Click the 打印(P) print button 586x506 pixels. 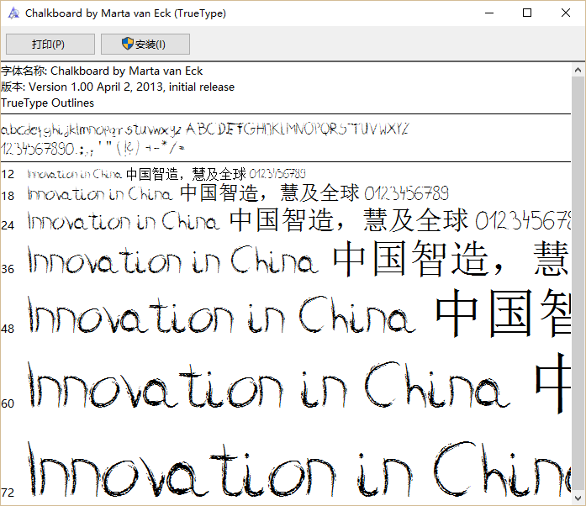click(x=50, y=44)
